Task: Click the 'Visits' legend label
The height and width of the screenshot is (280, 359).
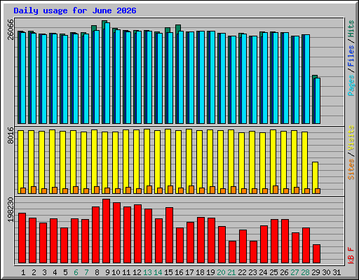Action: (x=351, y=138)
